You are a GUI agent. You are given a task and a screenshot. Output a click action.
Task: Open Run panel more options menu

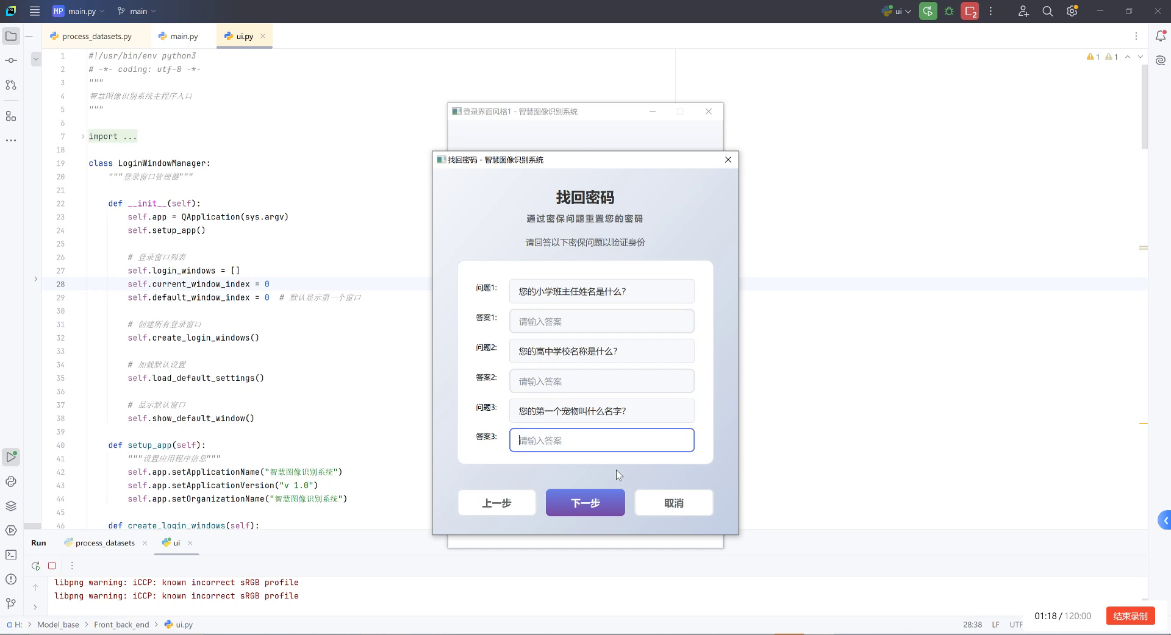coord(72,566)
